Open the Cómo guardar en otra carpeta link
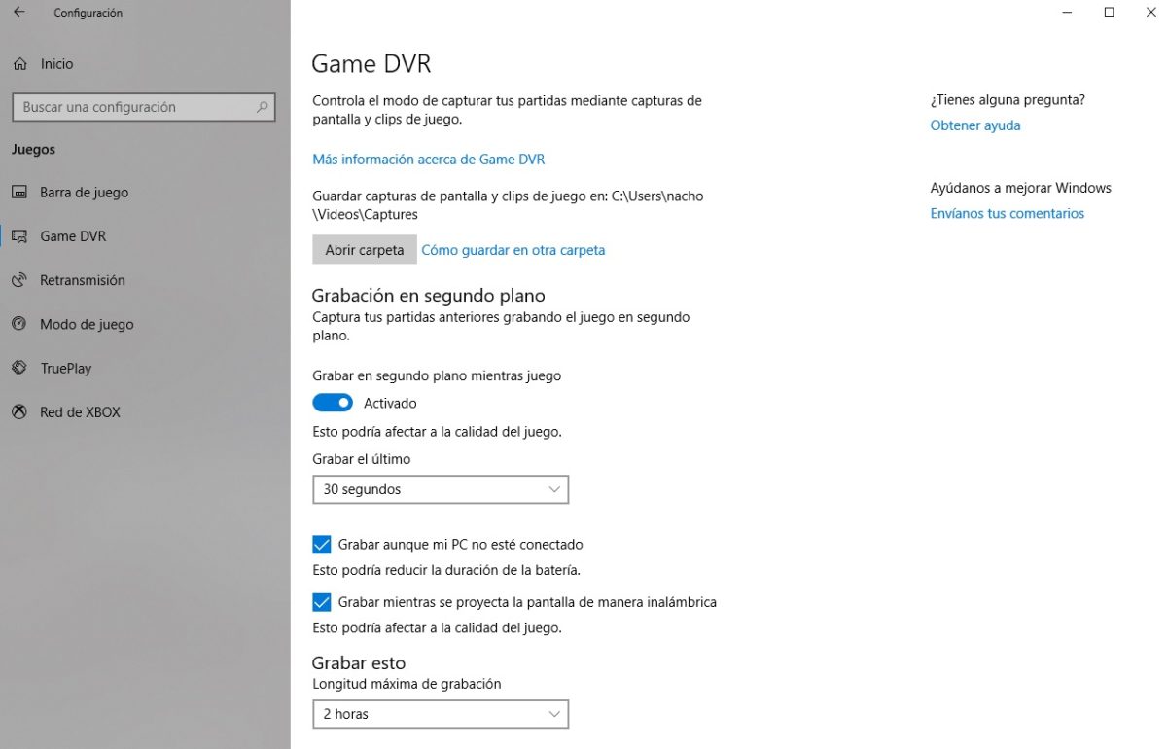 point(513,249)
